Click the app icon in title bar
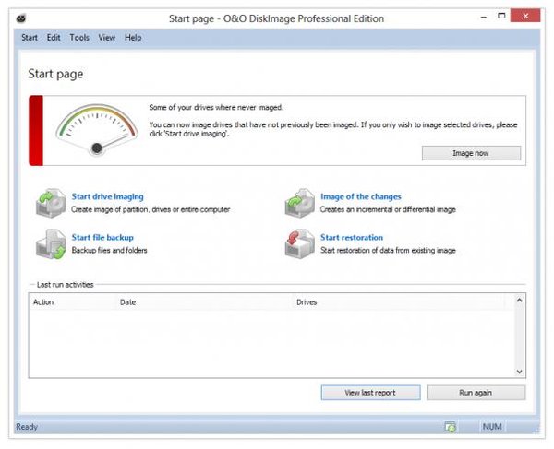Screen dimensions: 554x449 tap(22, 18)
